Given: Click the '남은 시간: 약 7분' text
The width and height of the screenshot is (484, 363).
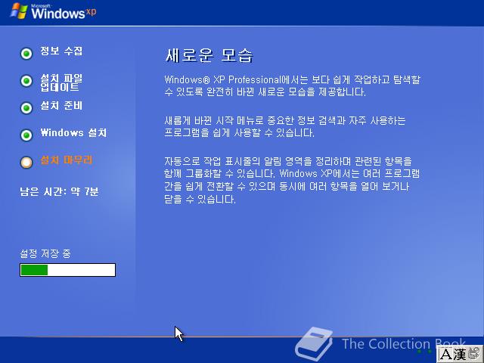Looking at the screenshot, I should [59, 191].
